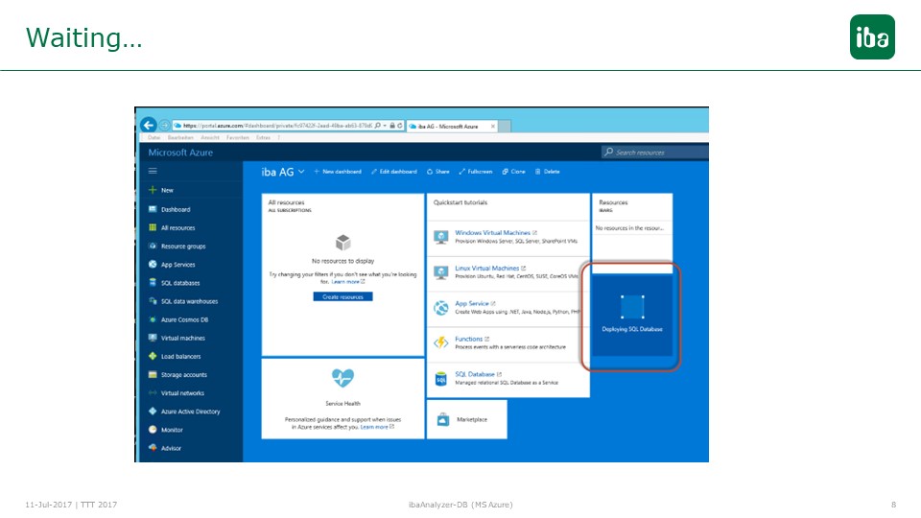Image resolution: width=921 pixels, height=518 pixels.
Task: Click the Share dashboard button
Action: point(438,172)
